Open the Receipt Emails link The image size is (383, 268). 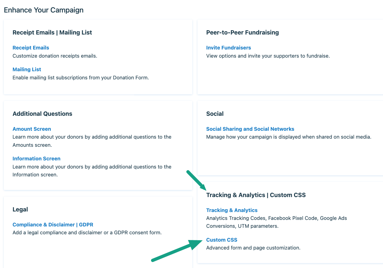(31, 48)
